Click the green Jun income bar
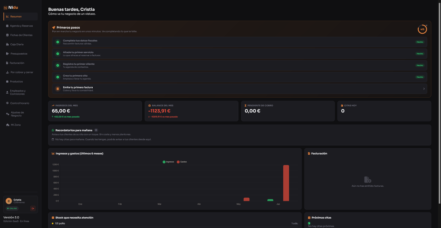 tap(270, 200)
